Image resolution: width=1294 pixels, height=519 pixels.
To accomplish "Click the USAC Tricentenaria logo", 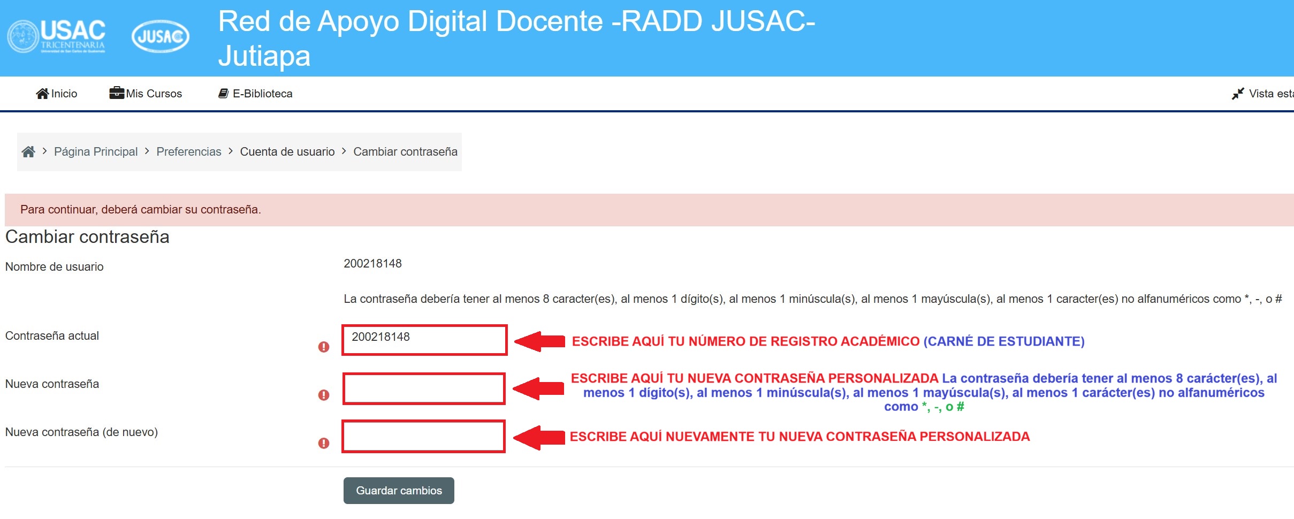I will (57, 36).
